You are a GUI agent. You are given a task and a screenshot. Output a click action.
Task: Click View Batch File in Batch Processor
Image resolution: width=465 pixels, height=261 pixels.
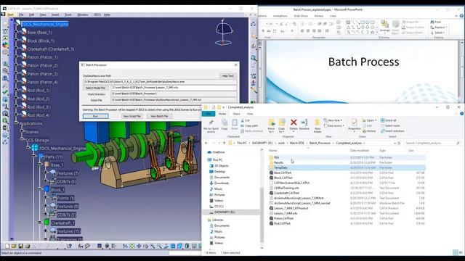tap(159, 116)
